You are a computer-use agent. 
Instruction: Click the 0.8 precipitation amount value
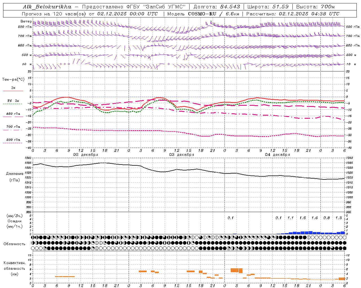point(327,218)
